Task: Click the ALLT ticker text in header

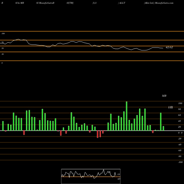Action: click(x=122, y=3)
